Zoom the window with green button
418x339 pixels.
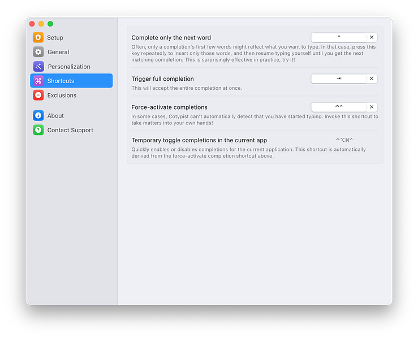(50, 24)
